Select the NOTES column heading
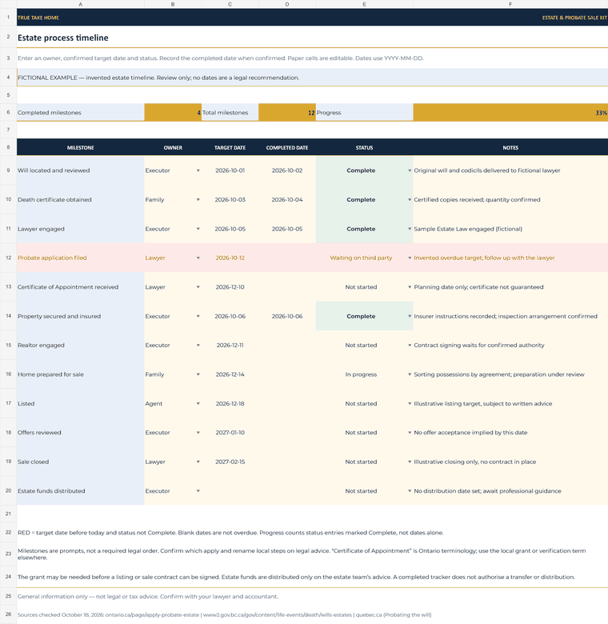Screen dimensions: 608x624 pyautogui.click(x=510, y=147)
